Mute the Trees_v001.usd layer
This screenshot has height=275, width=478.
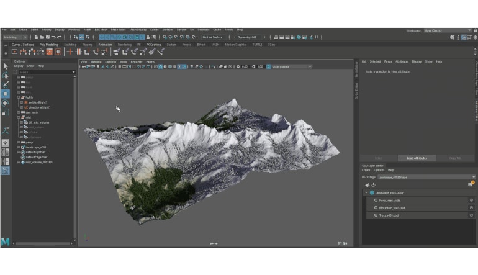[x=471, y=215]
